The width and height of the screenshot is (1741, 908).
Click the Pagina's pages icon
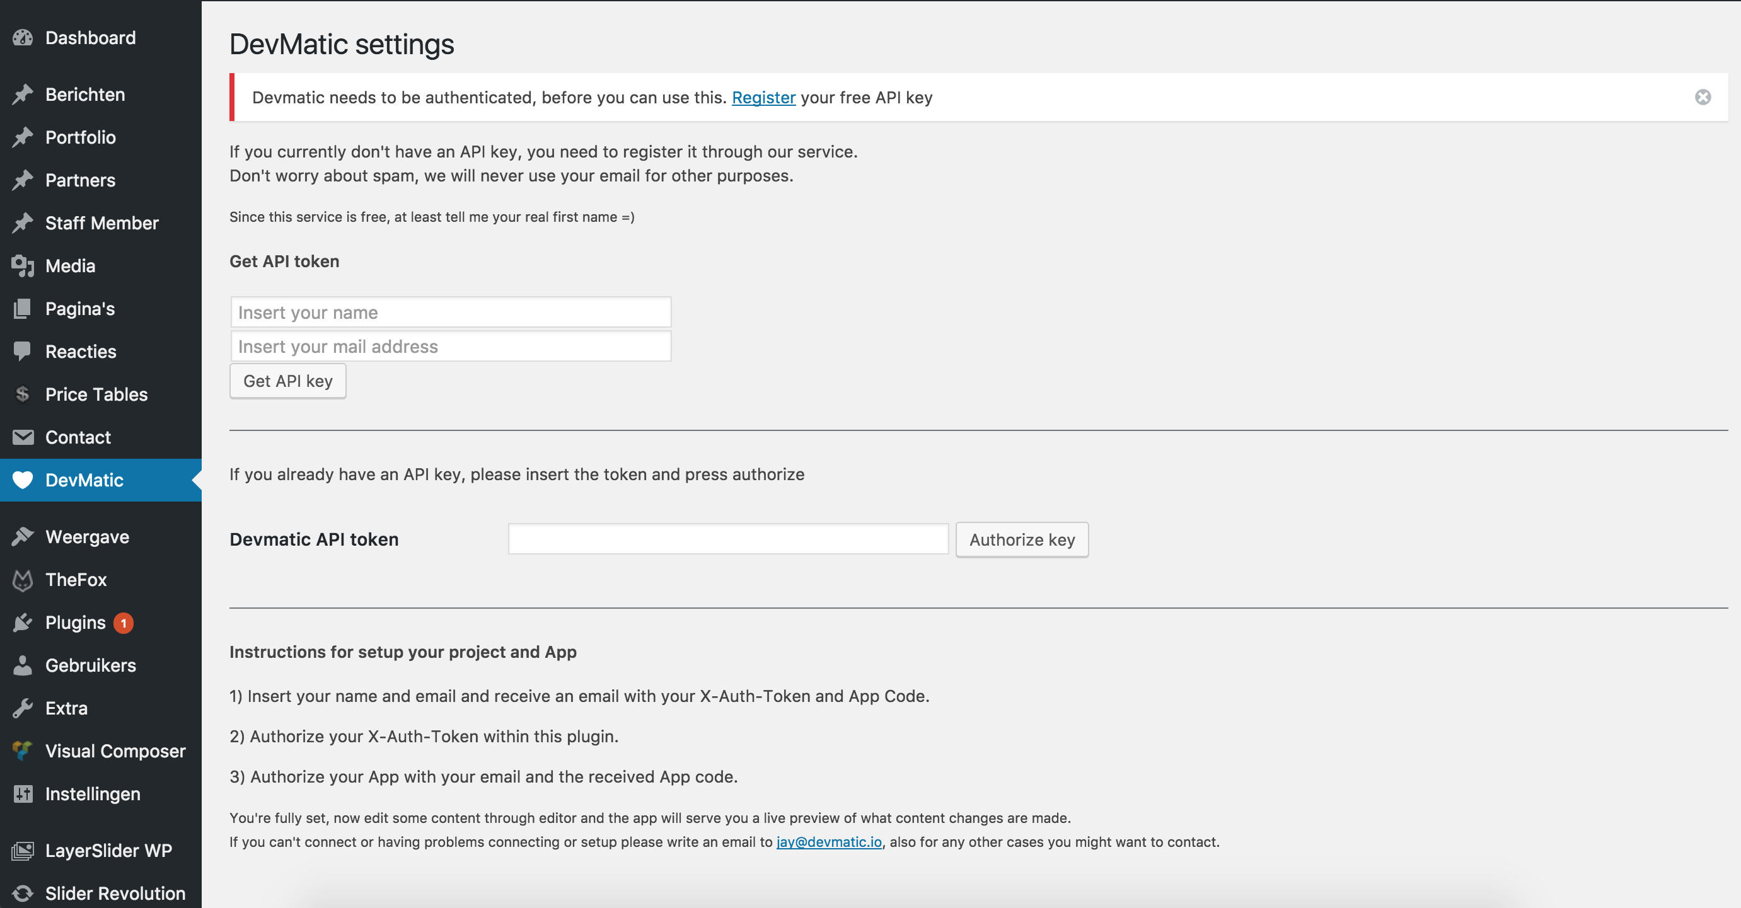pyautogui.click(x=22, y=309)
